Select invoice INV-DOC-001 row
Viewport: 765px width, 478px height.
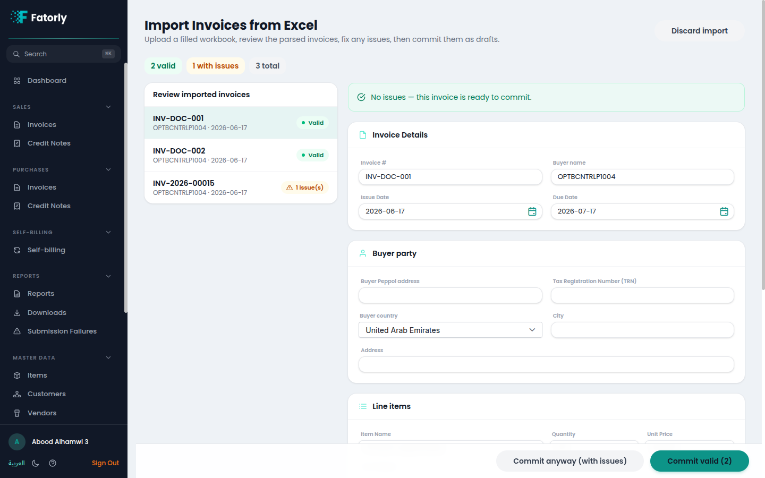[241, 123]
